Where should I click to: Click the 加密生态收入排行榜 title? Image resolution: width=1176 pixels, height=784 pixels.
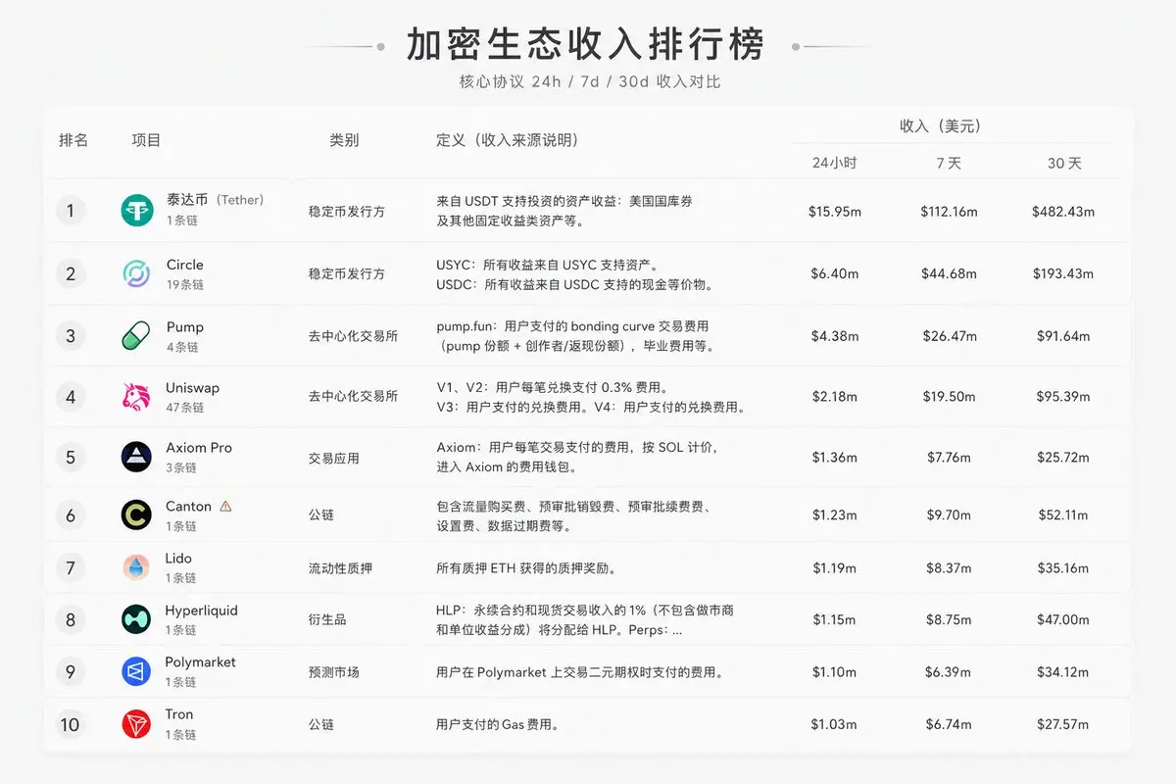point(586,45)
